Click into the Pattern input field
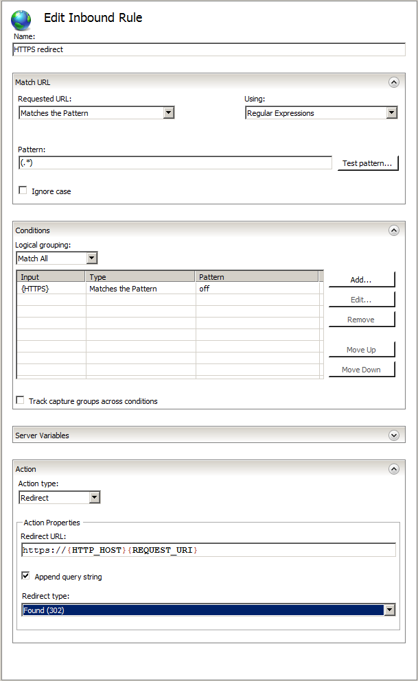 [x=175, y=163]
